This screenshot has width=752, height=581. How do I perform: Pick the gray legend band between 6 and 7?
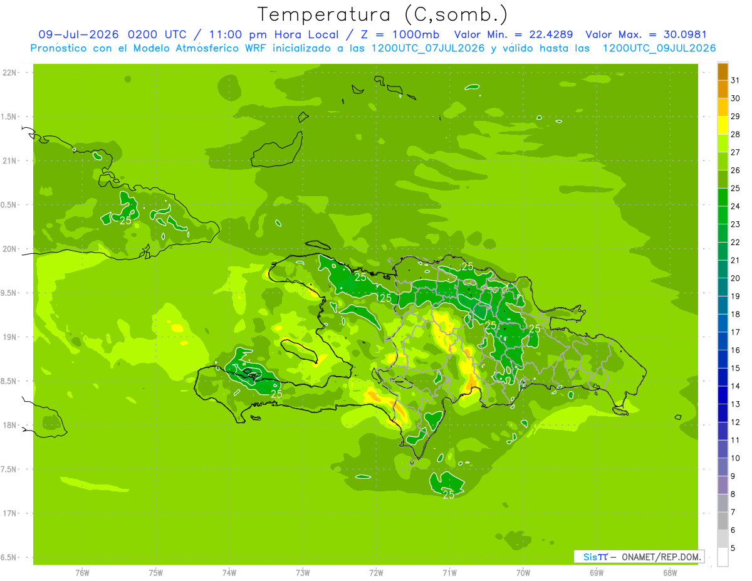723,521
